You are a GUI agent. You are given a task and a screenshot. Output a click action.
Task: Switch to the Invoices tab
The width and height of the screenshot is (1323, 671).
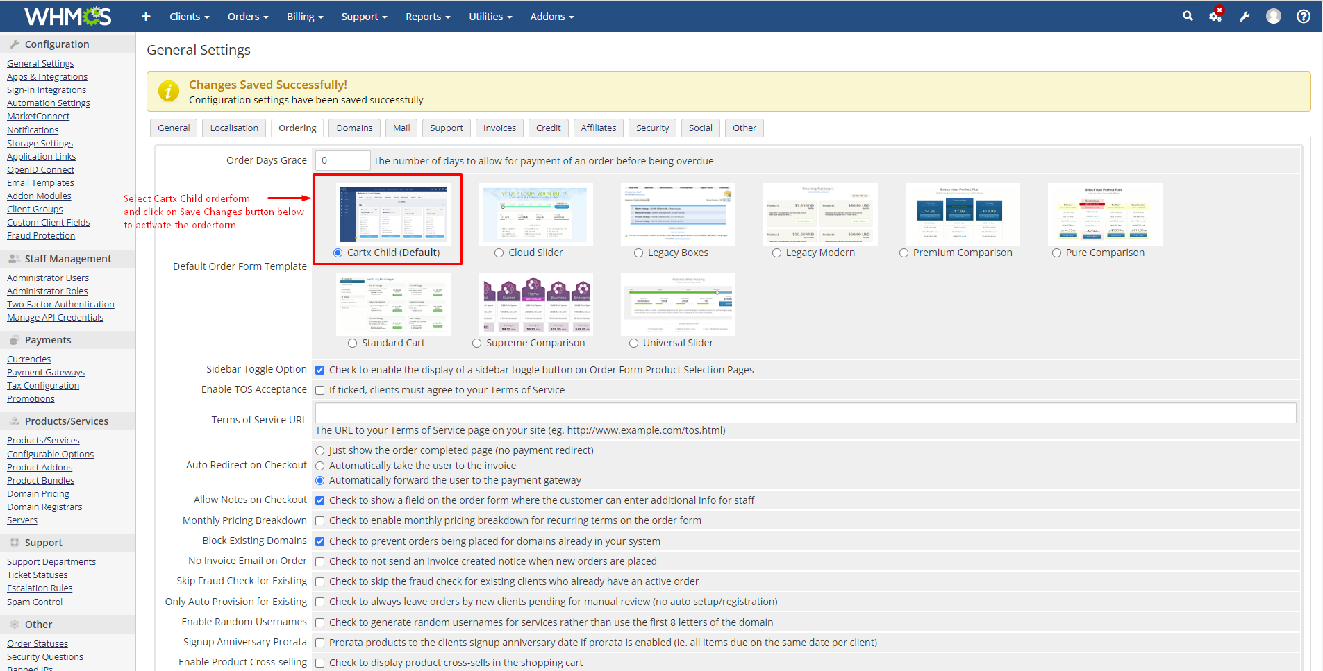pyautogui.click(x=499, y=128)
